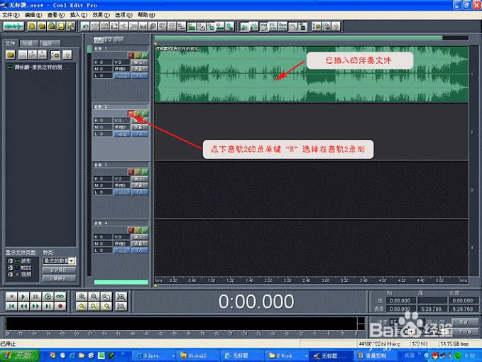Open the 效果 (Effects) menu
The height and width of the screenshot is (362, 482).
pyautogui.click(x=101, y=15)
